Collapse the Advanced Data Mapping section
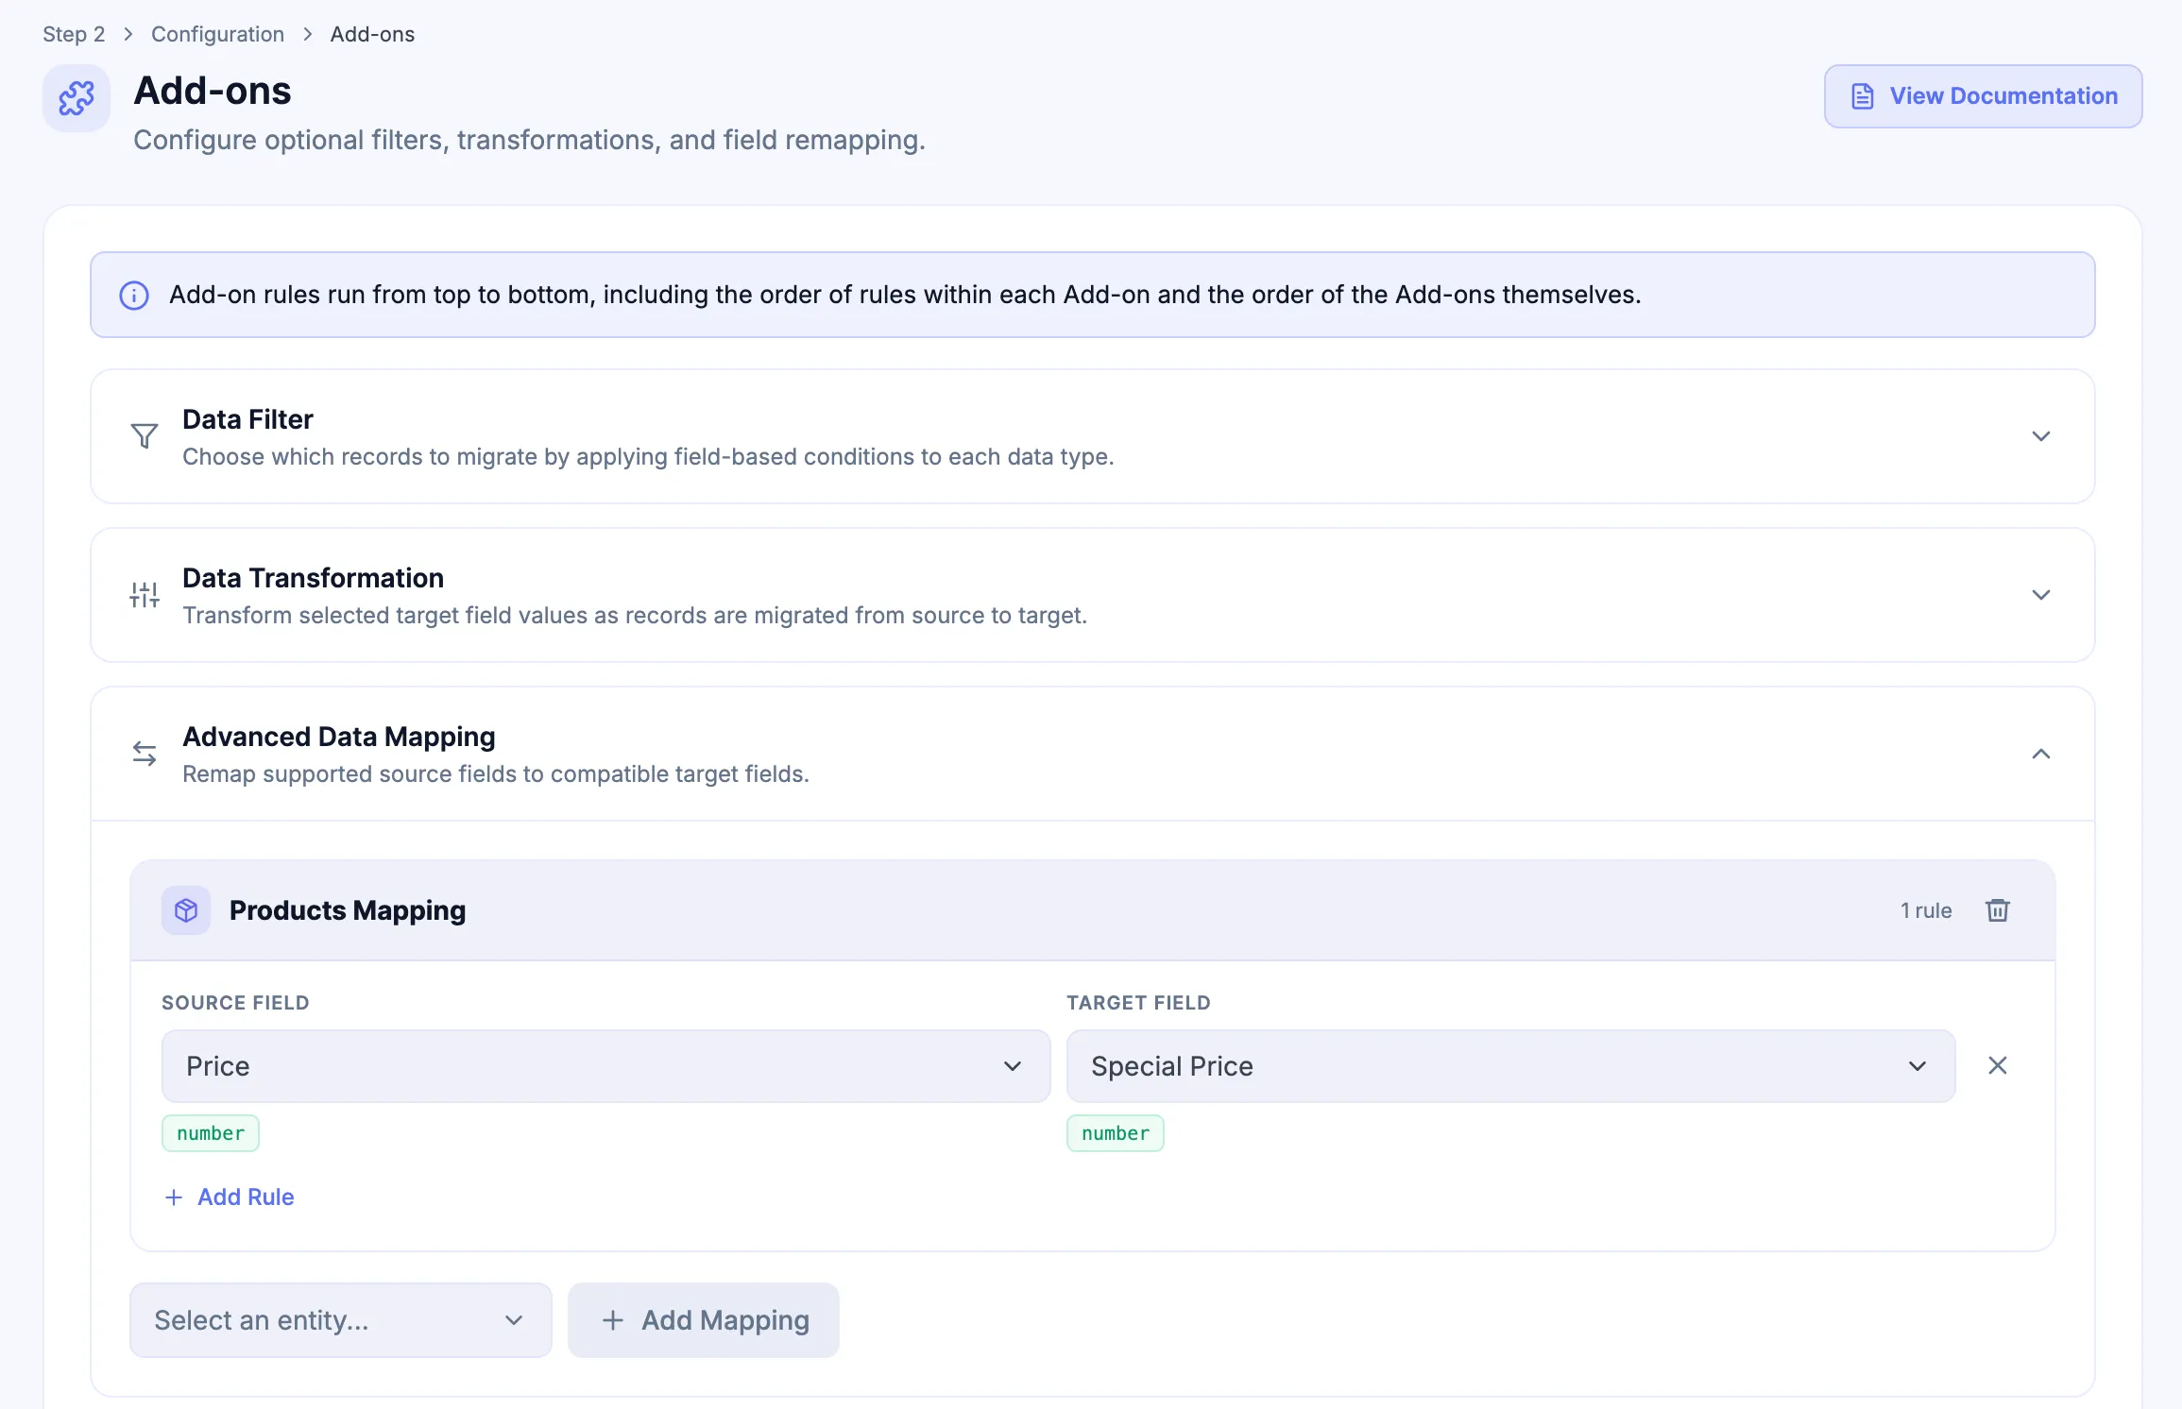The width and height of the screenshot is (2182, 1409). pyautogui.click(x=2041, y=754)
